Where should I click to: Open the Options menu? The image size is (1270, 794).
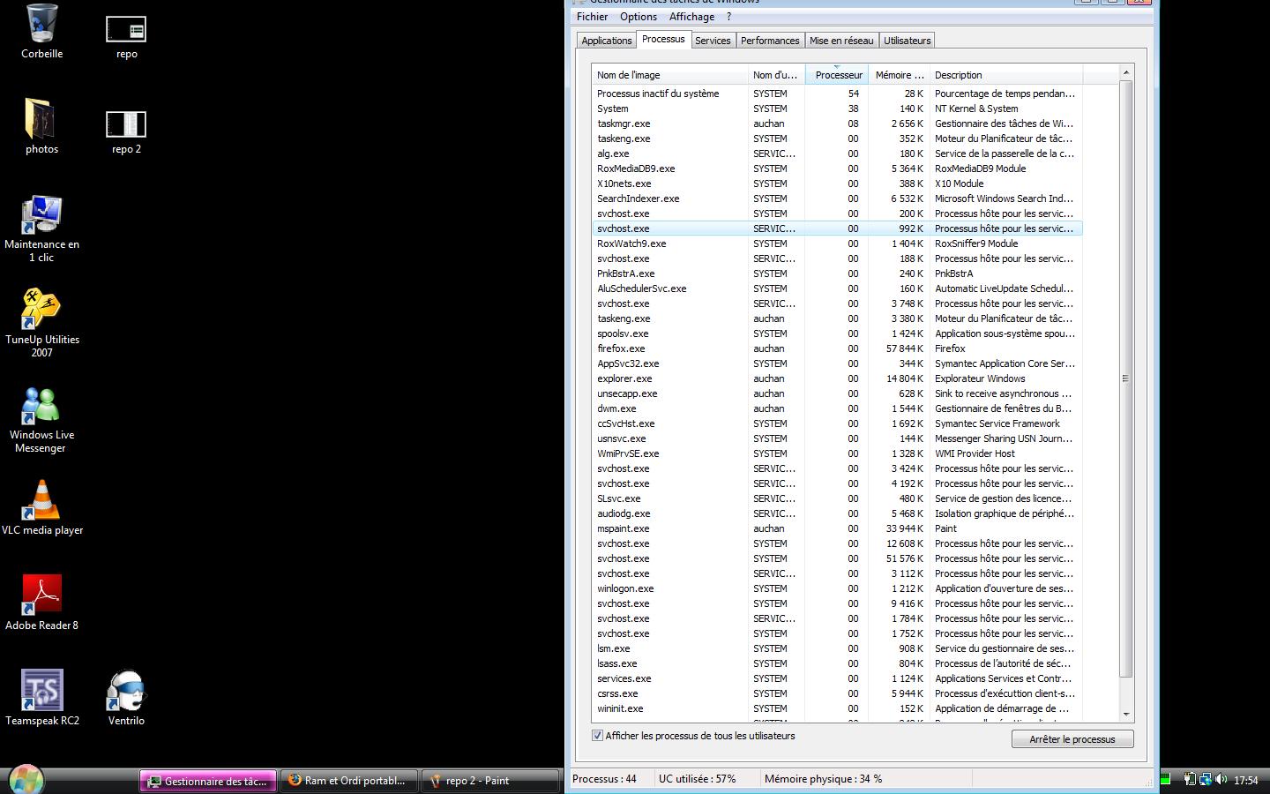click(639, 17)
